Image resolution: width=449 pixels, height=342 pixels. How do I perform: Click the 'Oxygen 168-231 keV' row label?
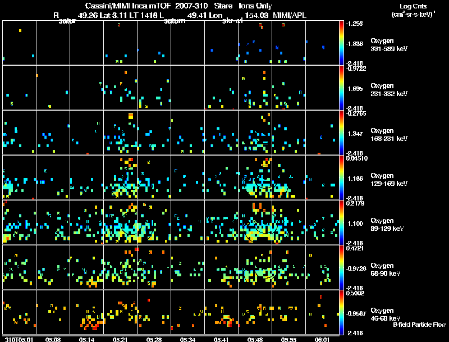tap(389, 135)
